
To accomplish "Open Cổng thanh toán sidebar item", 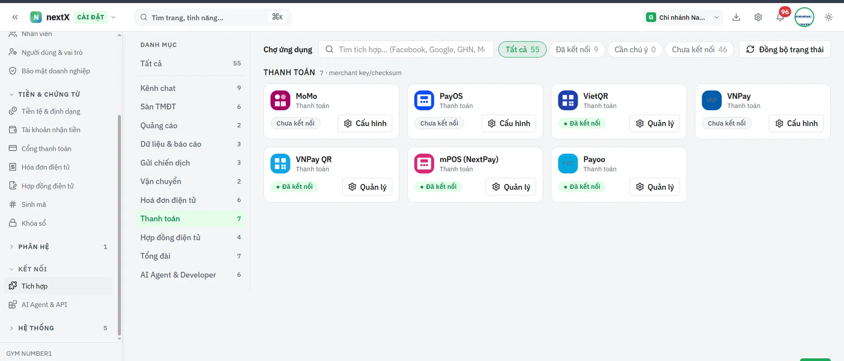I will [x=58, y=149].
